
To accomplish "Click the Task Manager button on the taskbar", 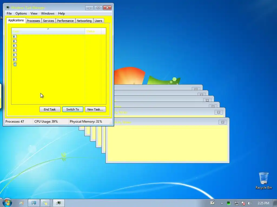I will 59,203.
